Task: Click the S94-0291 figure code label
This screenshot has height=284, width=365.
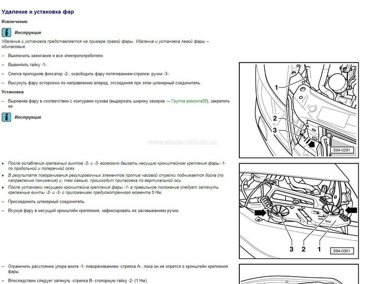Action: point(342,150)
